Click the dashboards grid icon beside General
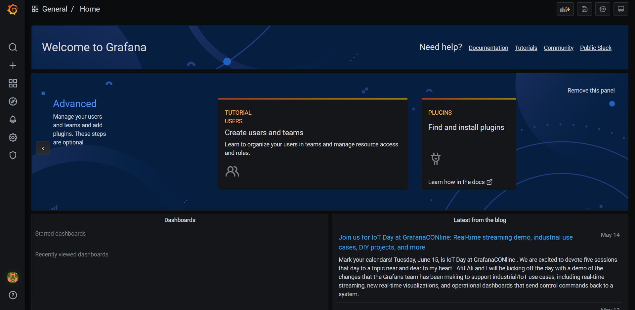Screen dimensions: 635x310 pyautogui.click(x=35, y=9)
